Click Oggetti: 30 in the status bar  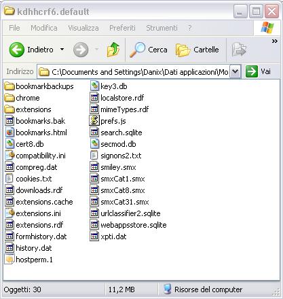pyautogui.click(x=22, y=289)
